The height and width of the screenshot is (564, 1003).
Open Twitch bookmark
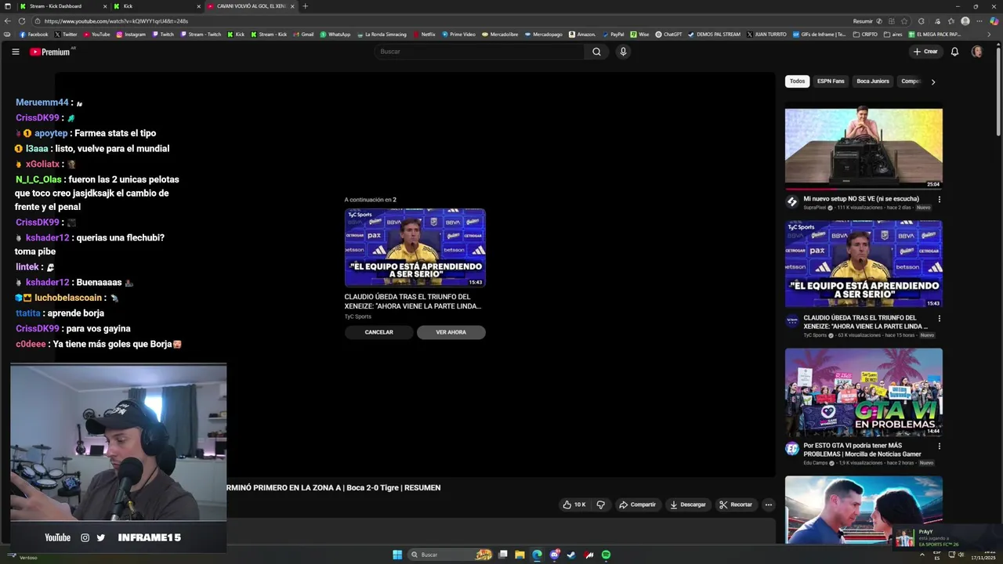pos(163,34)
